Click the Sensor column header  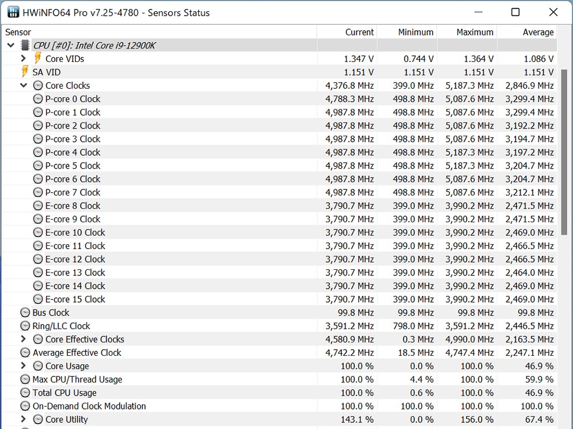(x=18, y=32)
